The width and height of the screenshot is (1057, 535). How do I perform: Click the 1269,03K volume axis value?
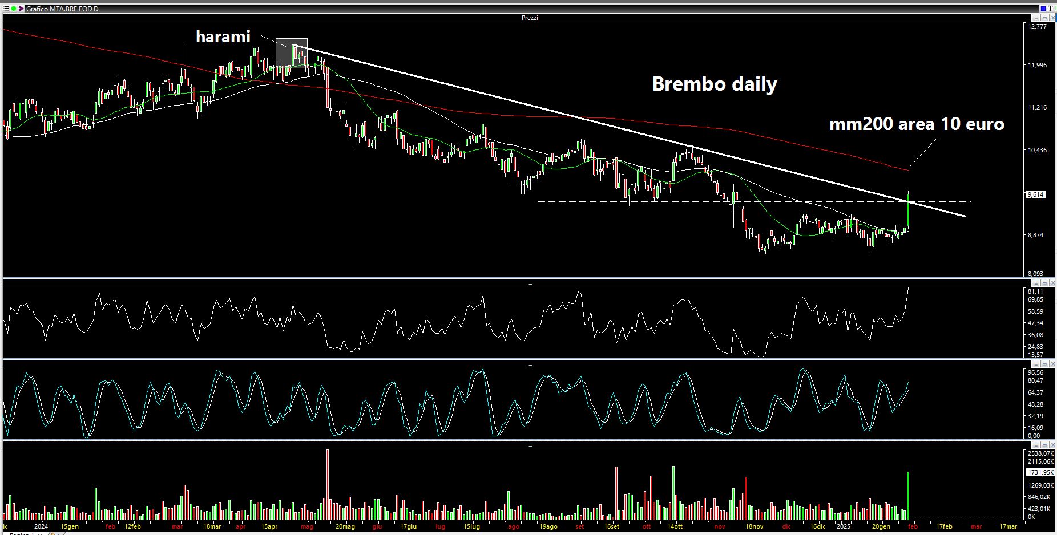(1040, 485)
